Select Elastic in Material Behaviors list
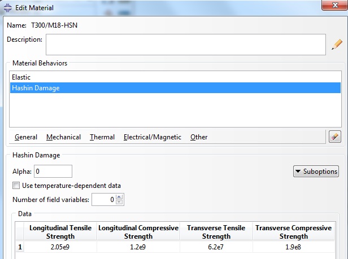 pyautogui.click(x=21, y=77)
